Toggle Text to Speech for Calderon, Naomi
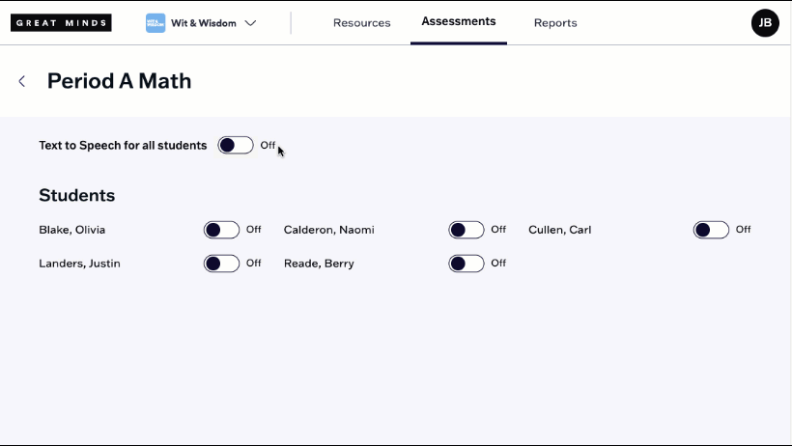Viewport: 792px width, 446px height. point(467,230)
